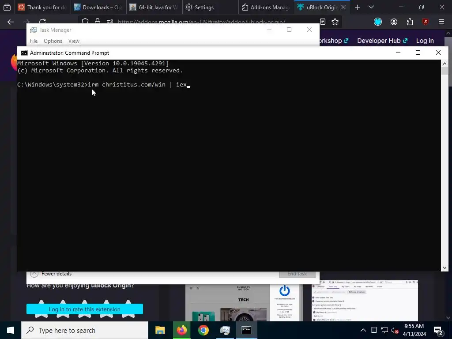Open Firefox from taskbar

(181, 330)
